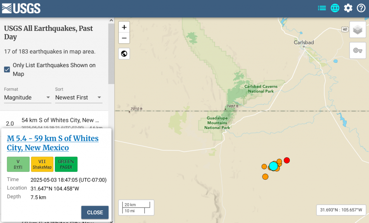Click the 20 km scale bar
The width and height of the screenshot is (369, 223).
(136, 205)
